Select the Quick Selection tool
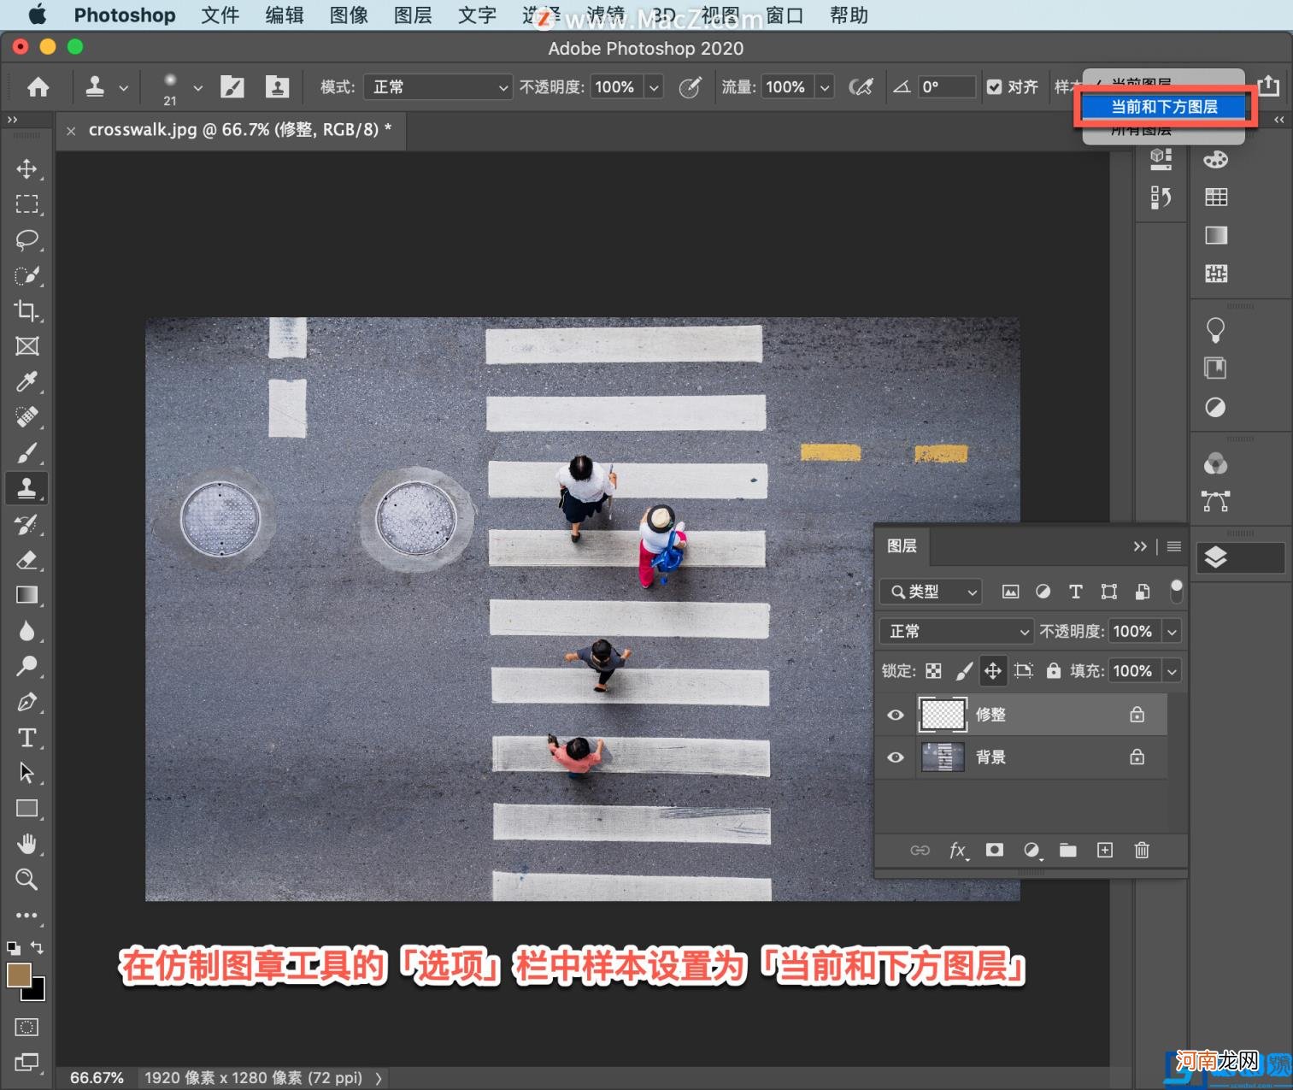 (26, 275)
